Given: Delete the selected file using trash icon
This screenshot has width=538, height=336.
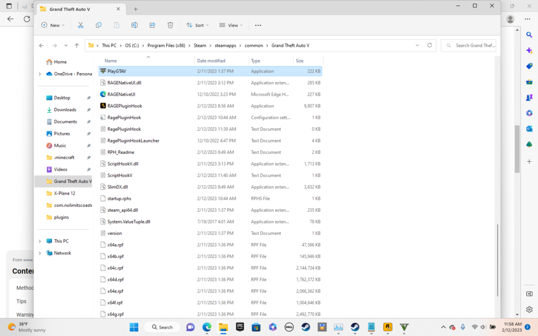Looking at the screenshot, I should click(171, 25).
